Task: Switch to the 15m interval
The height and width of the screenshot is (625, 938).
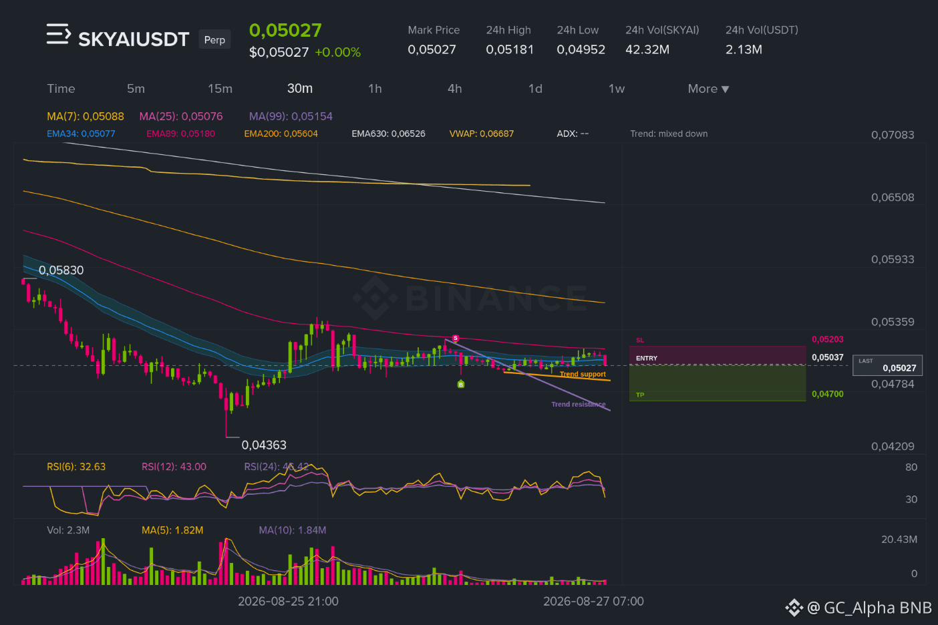Action: [220, 89]
